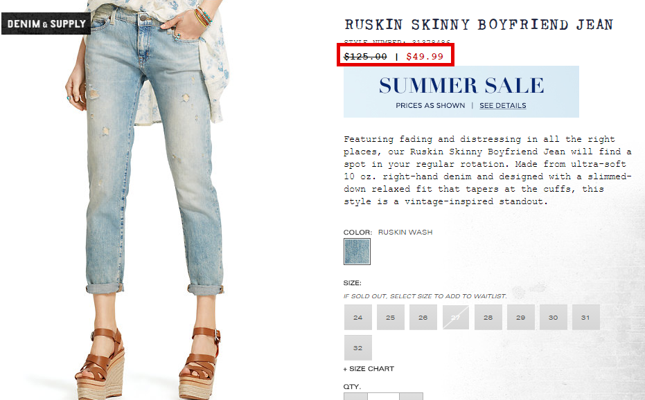Screen dimensions: 645x400
Task: Select size 31
Action: point(586,318)
